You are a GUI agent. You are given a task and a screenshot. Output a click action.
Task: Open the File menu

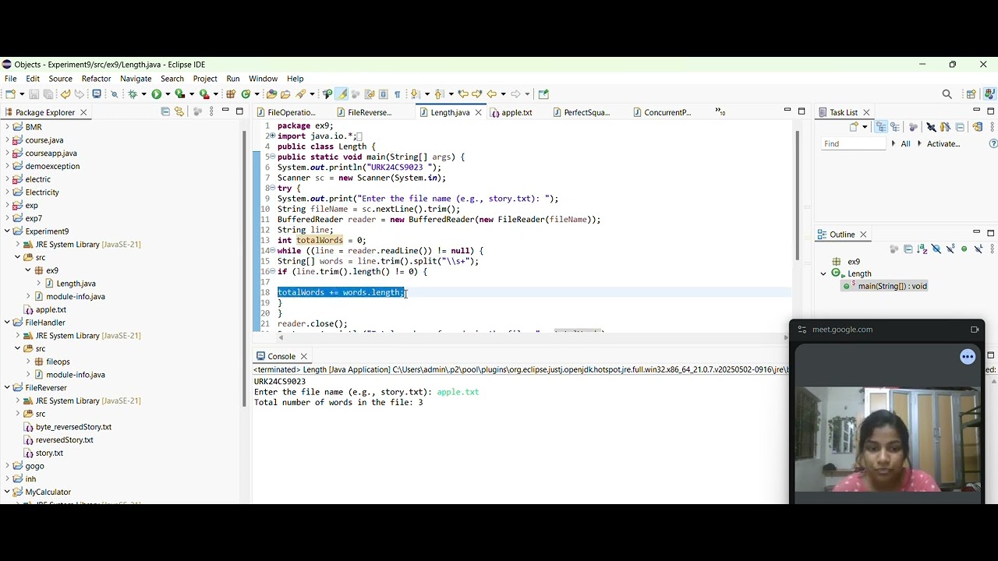click(x=11, y=79)
